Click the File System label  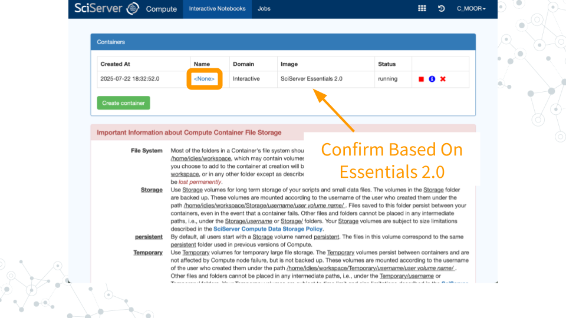coord(147,151)
